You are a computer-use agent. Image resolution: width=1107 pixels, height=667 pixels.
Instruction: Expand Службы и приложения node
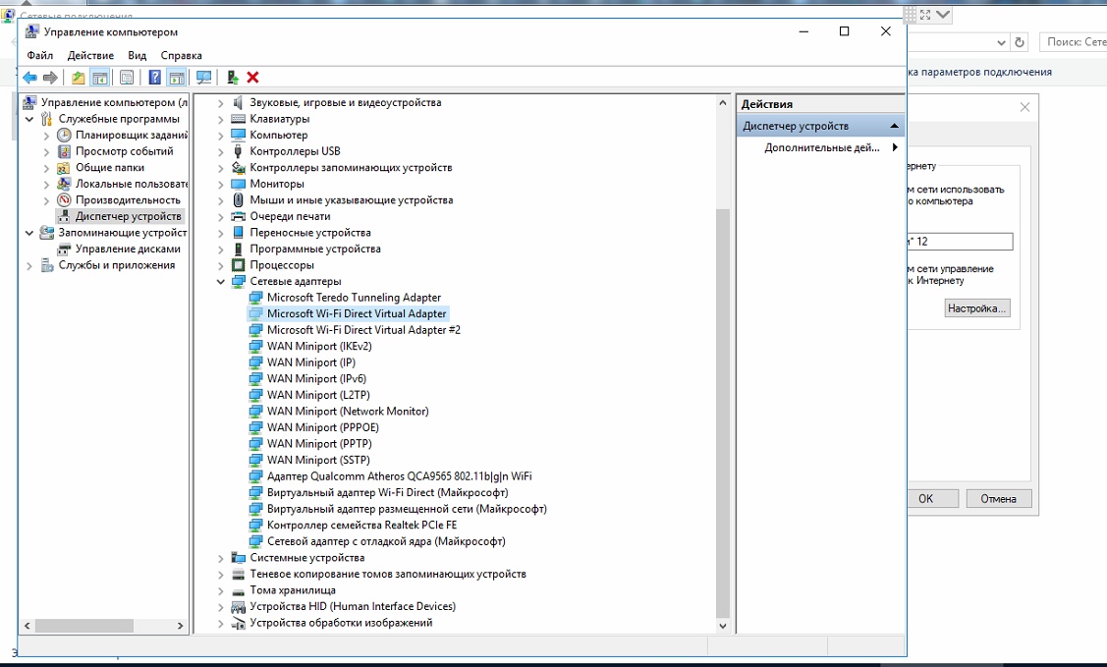click(x=29, y=265)
